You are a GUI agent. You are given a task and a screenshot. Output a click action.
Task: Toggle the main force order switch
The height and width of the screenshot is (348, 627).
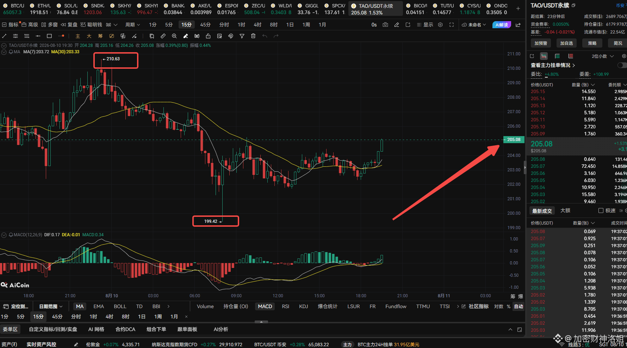622,65
